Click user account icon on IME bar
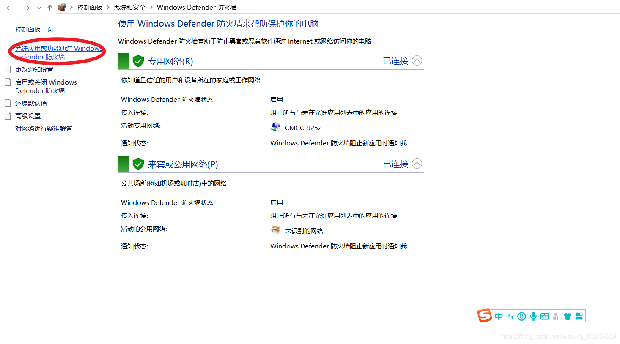This screenshot has height=344, width=620. 557,317
